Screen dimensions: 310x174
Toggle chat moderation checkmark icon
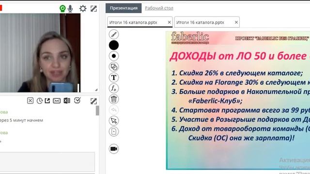[x=77, y=101]
